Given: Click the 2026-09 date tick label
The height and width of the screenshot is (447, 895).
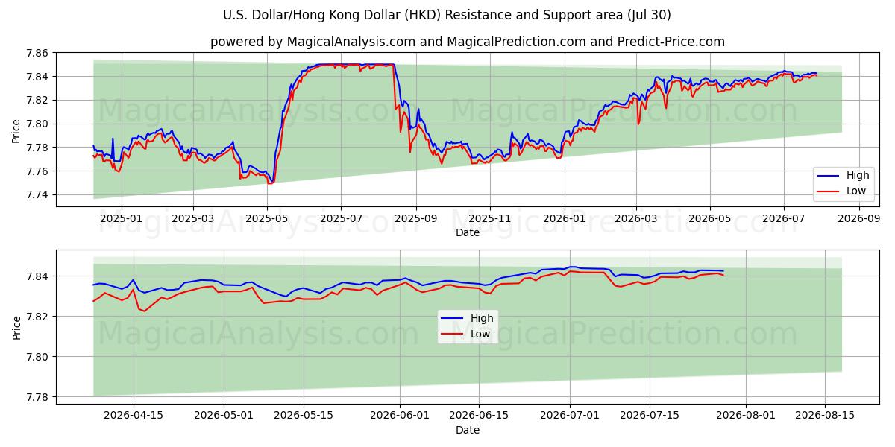Looking at the screenshot, I should click(858, 219).
